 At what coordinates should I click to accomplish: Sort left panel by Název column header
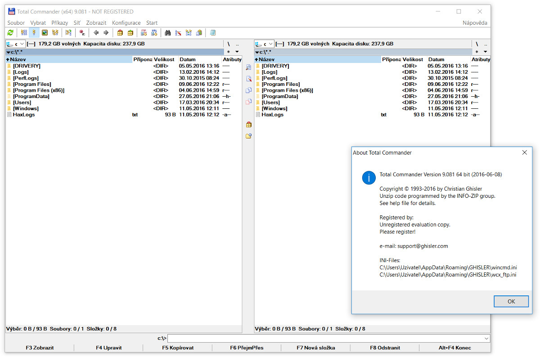coord(69,59)
